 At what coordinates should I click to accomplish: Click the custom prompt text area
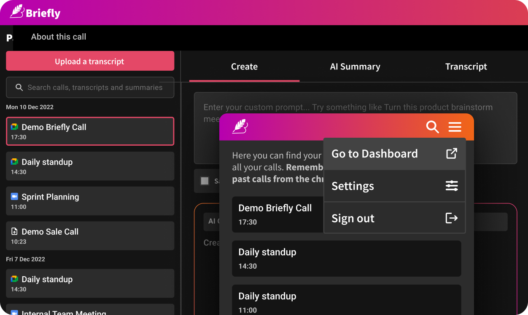(x=356, y=128)
